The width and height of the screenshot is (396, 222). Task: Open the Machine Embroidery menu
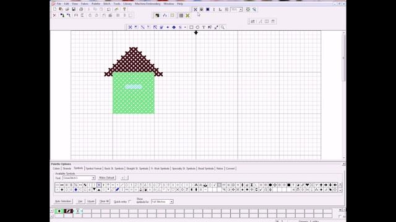[x=147, y=4]
